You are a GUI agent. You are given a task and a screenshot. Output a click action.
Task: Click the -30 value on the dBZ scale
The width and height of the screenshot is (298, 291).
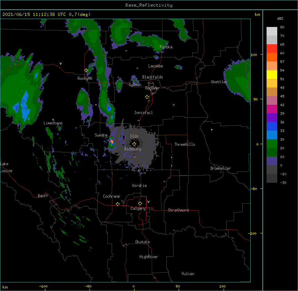tap(283, 182)
